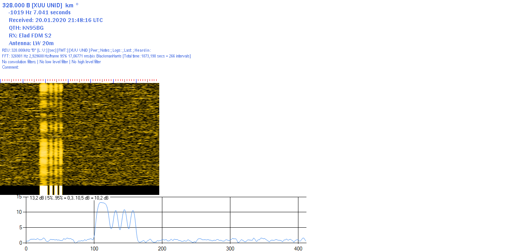Click the white keying pattern bar below spectrogram
Screen dimensions: 528x252
tap(51, 190)
